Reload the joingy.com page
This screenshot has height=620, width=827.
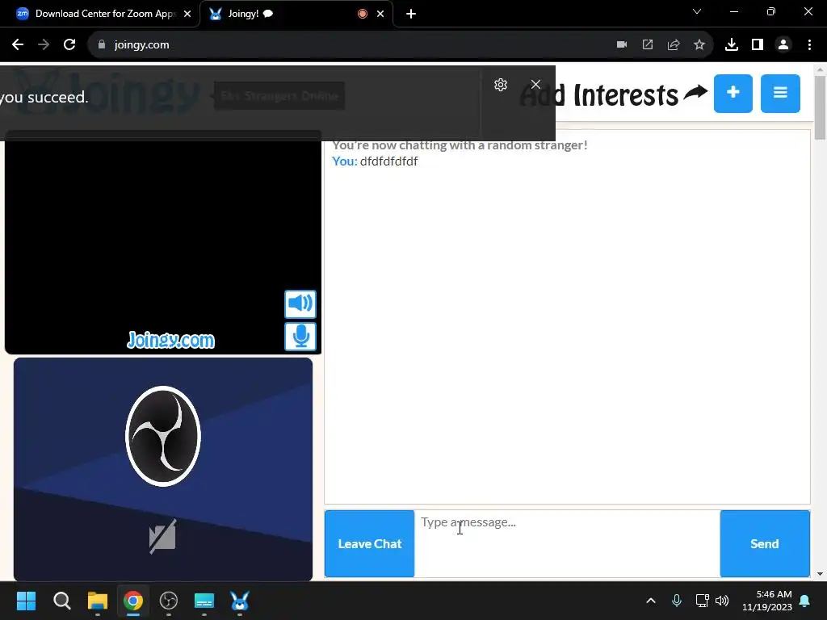pyautogui.click(x=69, y=45)
